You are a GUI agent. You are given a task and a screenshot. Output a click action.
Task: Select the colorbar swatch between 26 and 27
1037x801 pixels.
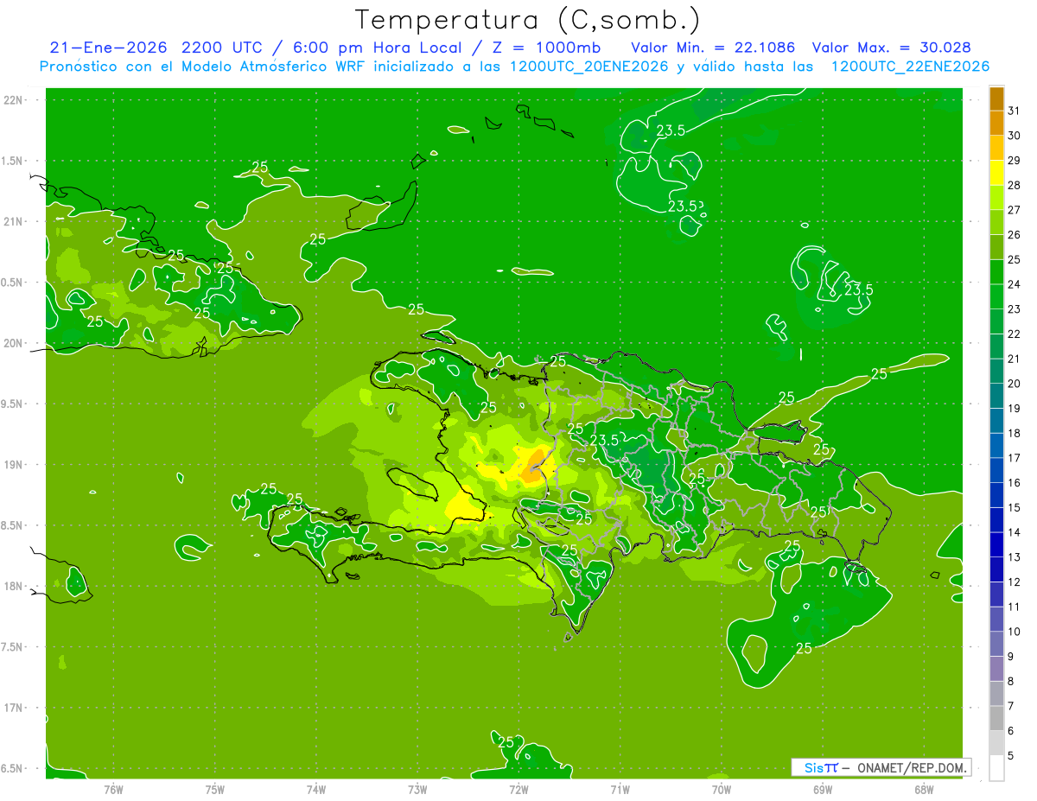click(x=996, y=222)
